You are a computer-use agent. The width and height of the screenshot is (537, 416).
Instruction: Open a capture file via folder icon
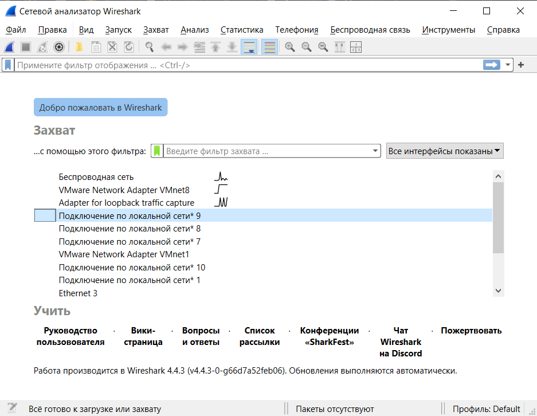(x=79, y=47)
